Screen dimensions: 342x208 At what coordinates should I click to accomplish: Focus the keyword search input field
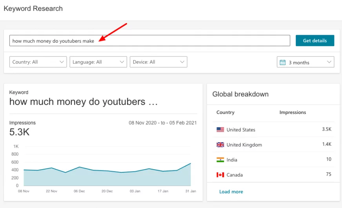(x=150, y=40)
